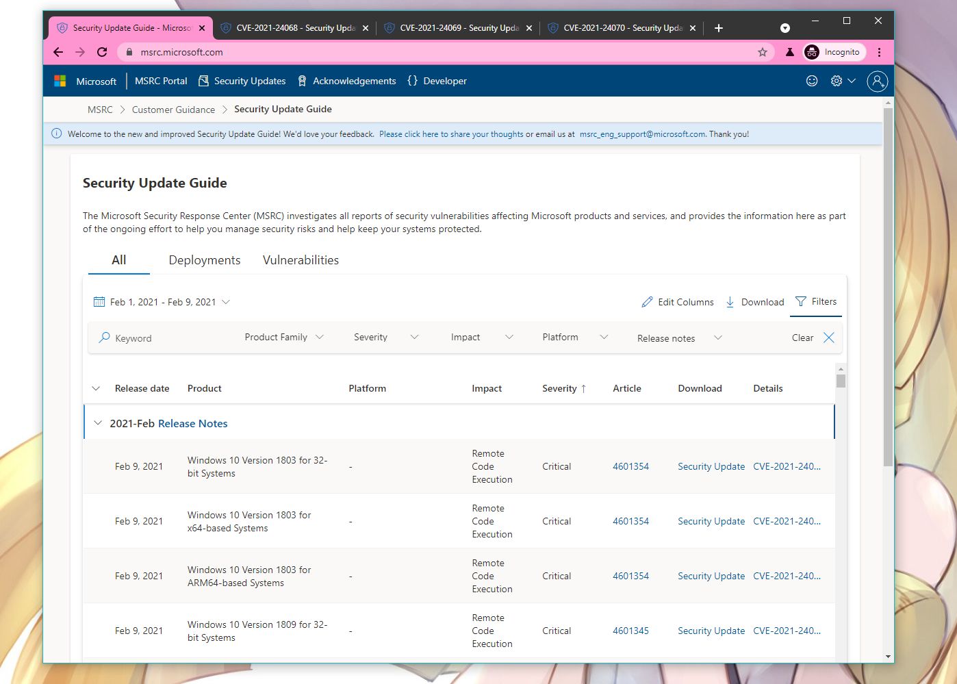Screen dimensions: 957x684
Task: Open the Chrome three-dot menu
Action: coord(879,52)
